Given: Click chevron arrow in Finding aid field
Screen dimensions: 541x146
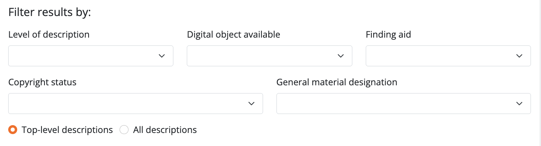Looking at the screenshot, I should pos(519,56).
